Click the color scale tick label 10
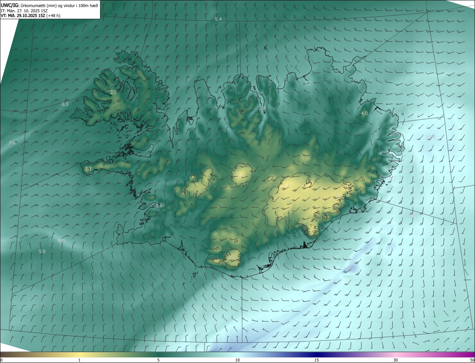 pos(237,360)
